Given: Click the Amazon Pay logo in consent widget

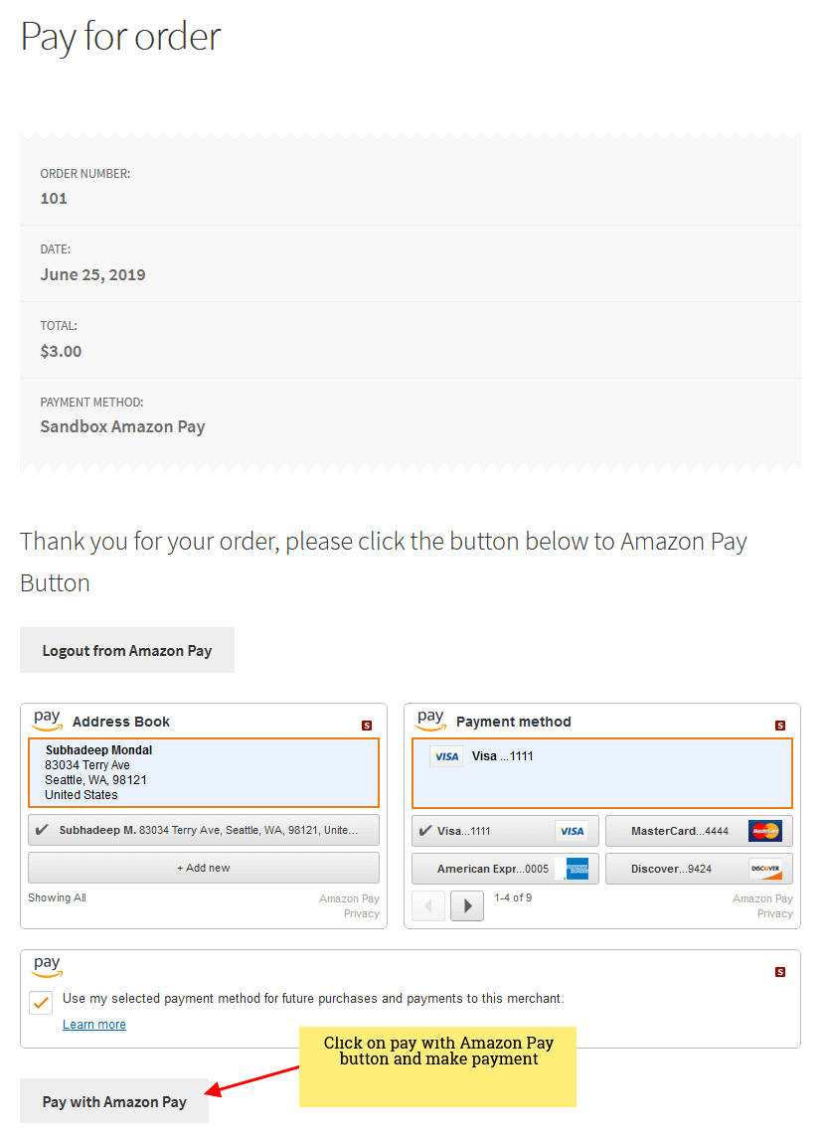Looking at the screenshot, I should click(x=47, y=966).
